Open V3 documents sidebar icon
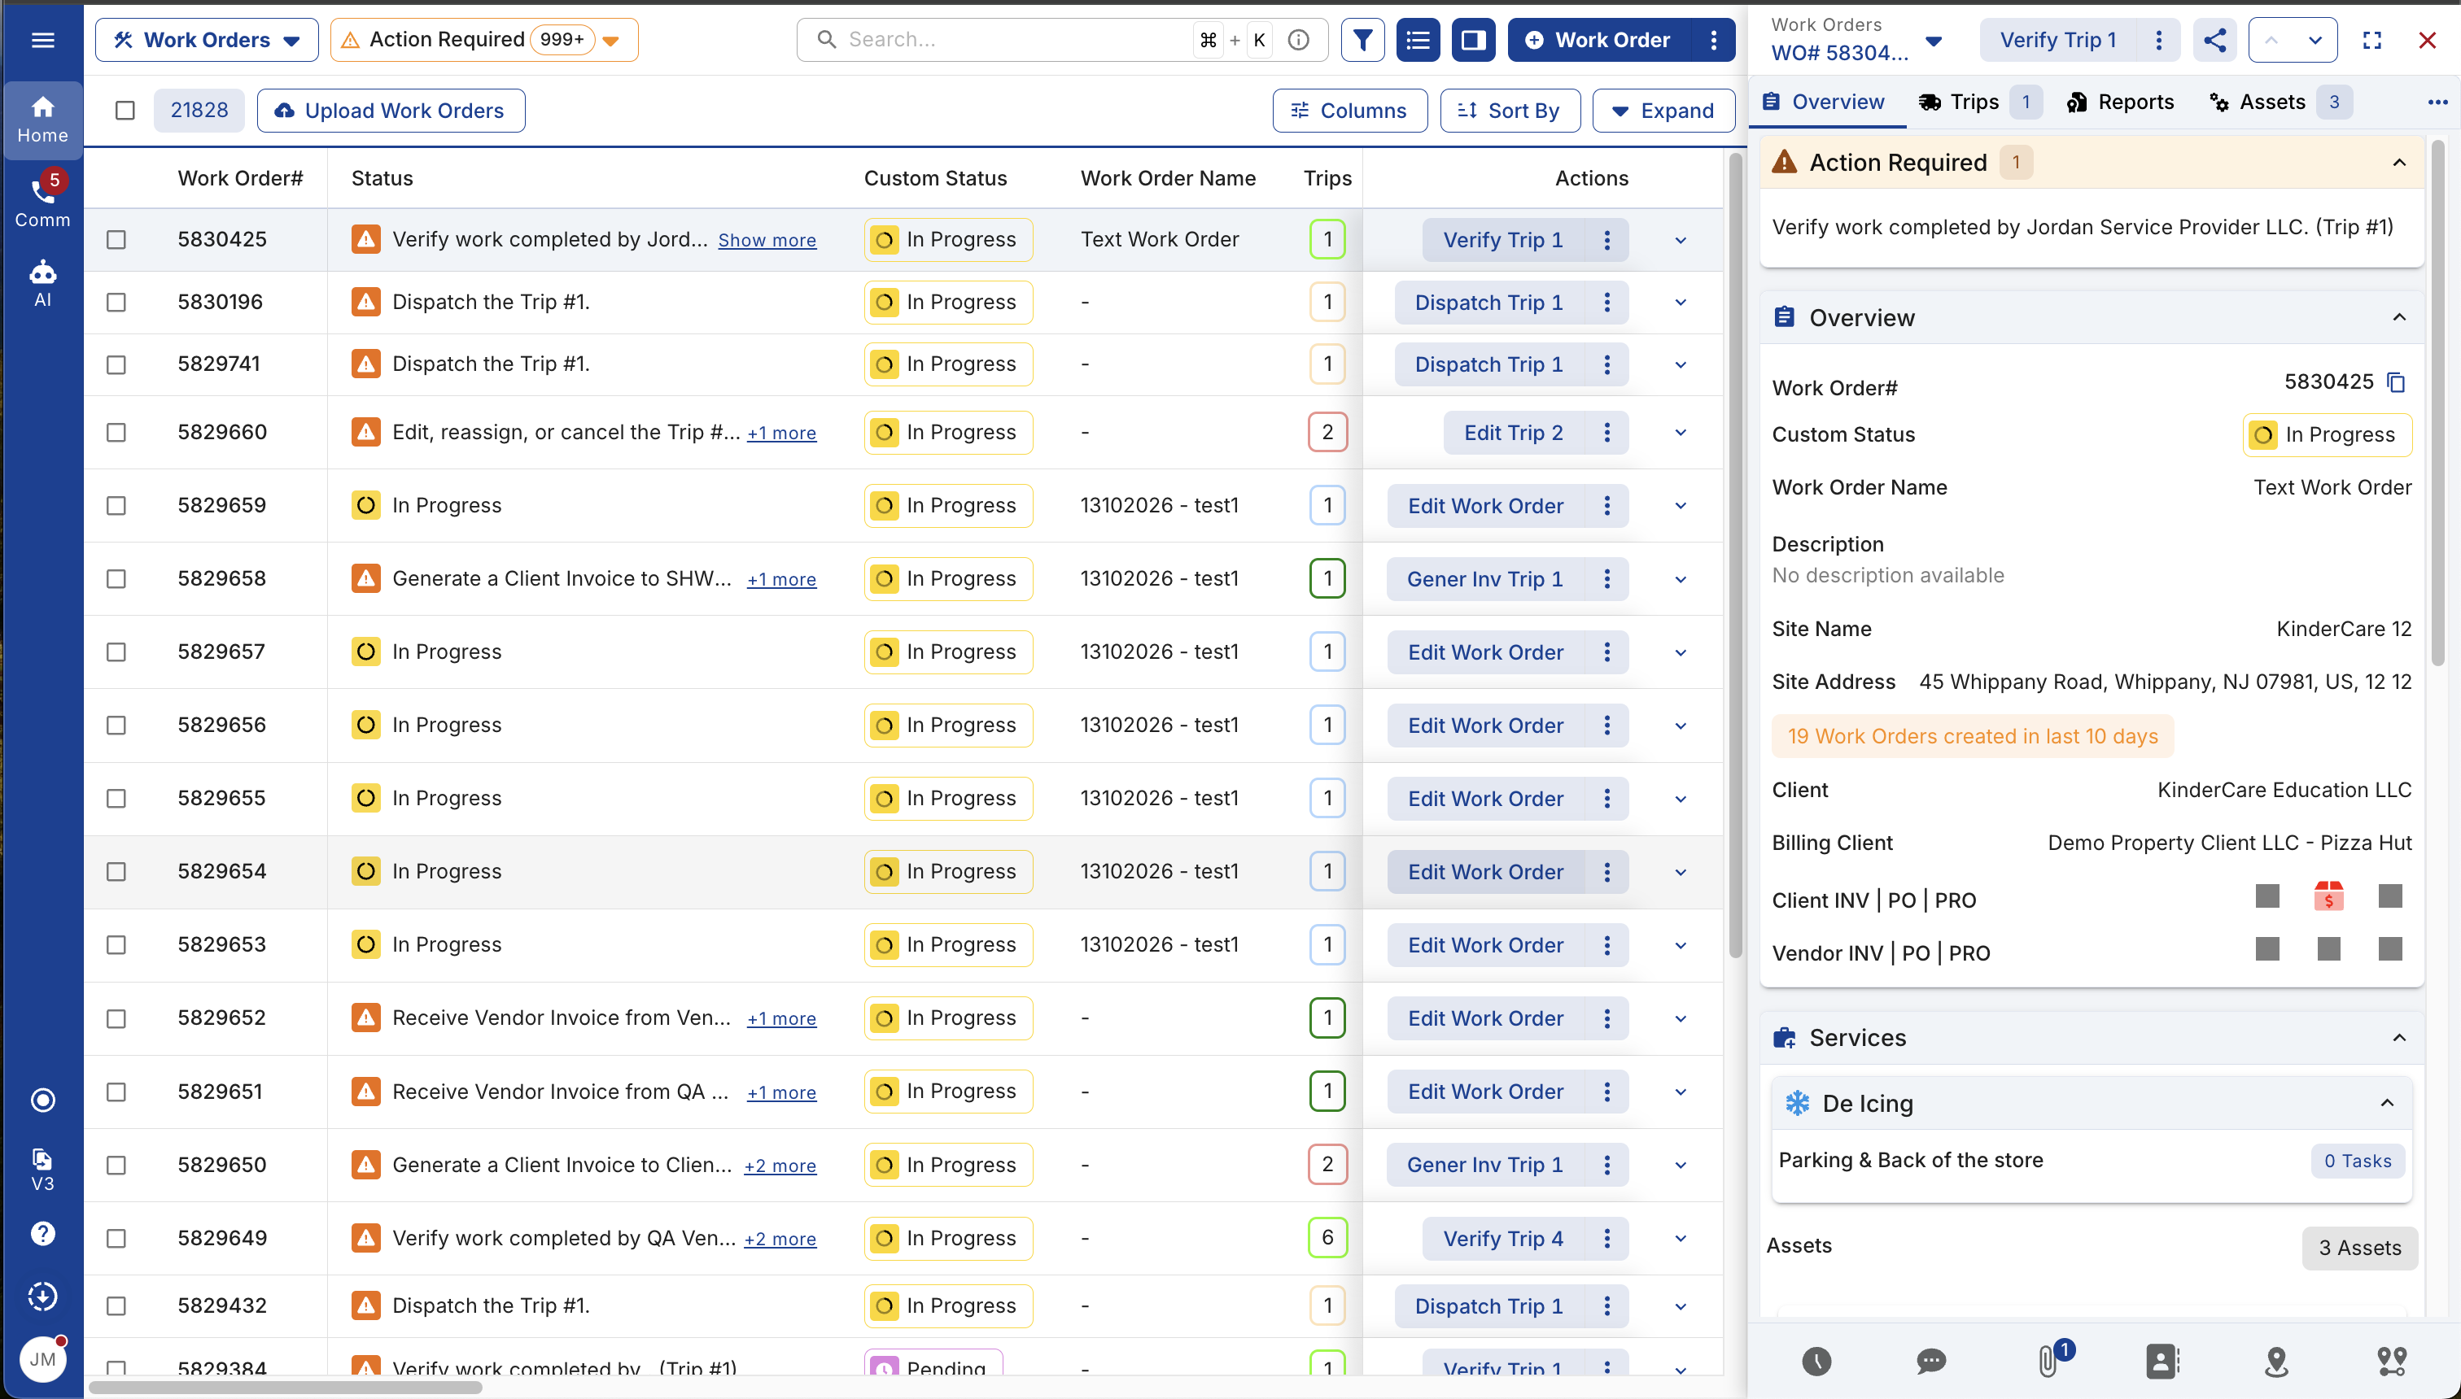This screenshot has height=1399, width=2461. point(42,1170)
